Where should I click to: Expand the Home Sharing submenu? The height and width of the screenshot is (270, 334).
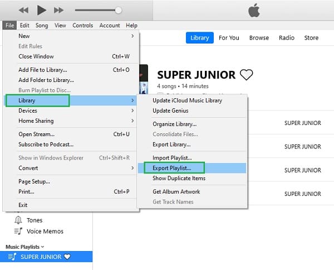(71, 121)
